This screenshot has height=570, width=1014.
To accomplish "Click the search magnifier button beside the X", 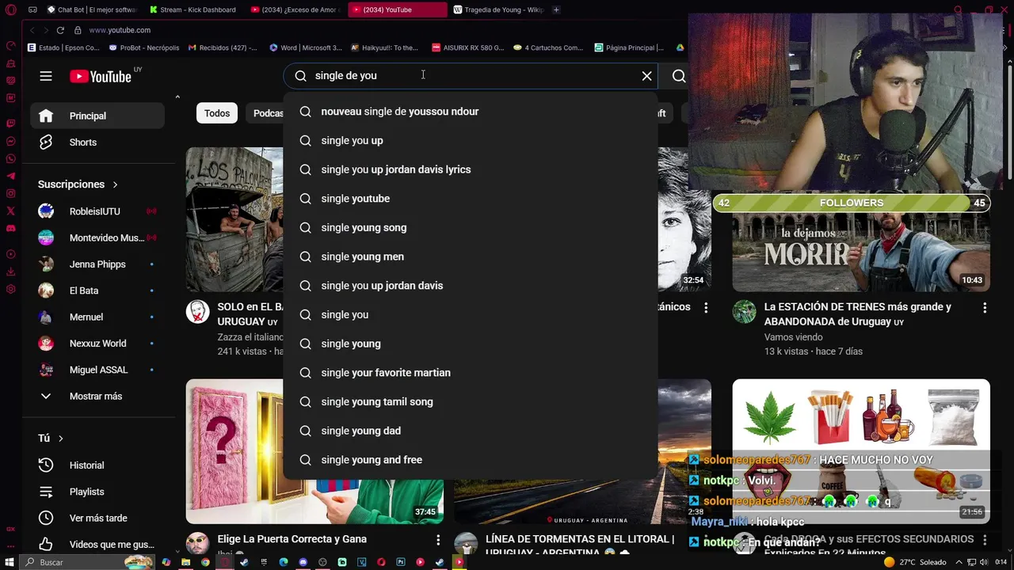I will click(x=679, y=76).
